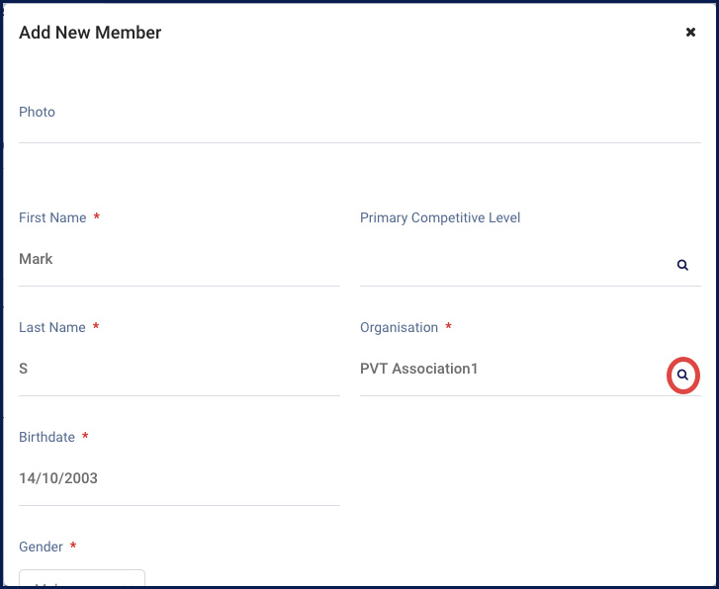Click the Organisation label
This screenshot has height=589, width=719.
click(399, 328)
